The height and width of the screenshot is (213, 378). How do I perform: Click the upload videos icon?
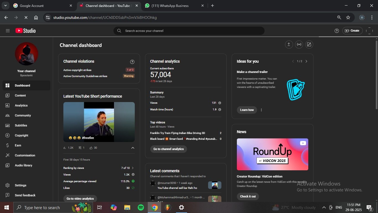[289, 44]
